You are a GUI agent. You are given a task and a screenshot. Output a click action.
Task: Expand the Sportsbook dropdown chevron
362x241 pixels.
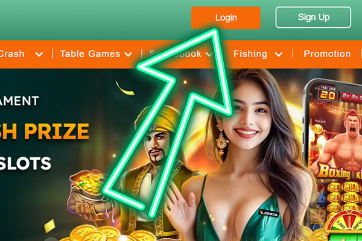[x=209, y=54]
